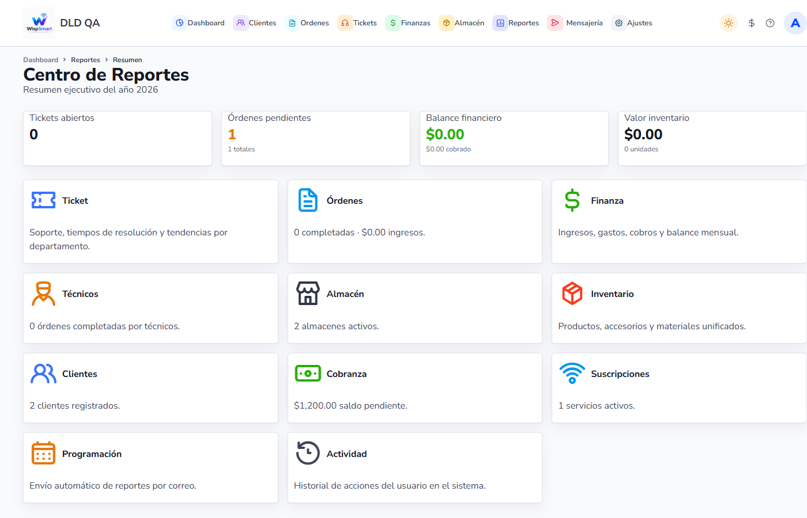Click 'Envío automático de reportes por correo.'
807x518 pixels.
point(113,486)
